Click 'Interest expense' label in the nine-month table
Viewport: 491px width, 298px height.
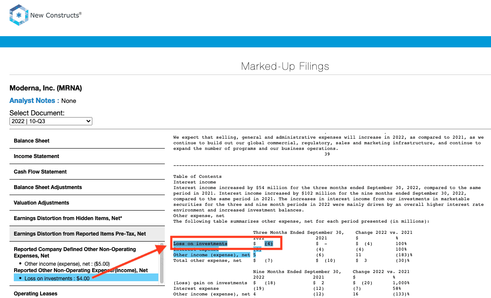pyautogui.click(x=196, y=289)
